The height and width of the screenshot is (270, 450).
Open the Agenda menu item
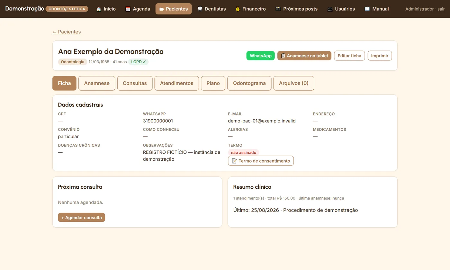[x=138, y=9]
